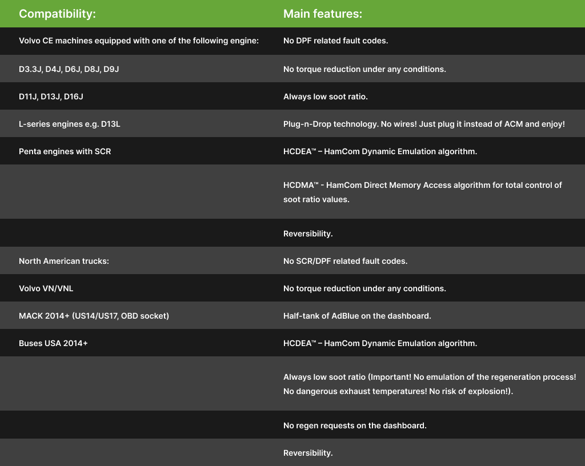Click the HCDMA Direct Memory Access description
The height and width of the screenshot is (466, 585).
423,192
